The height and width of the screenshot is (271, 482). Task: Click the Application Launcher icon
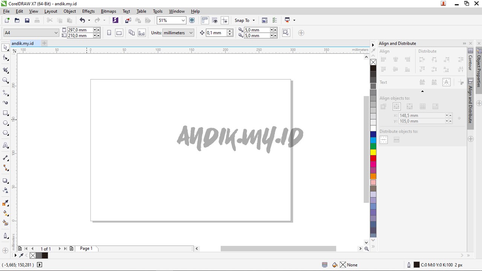coord(287,20)
